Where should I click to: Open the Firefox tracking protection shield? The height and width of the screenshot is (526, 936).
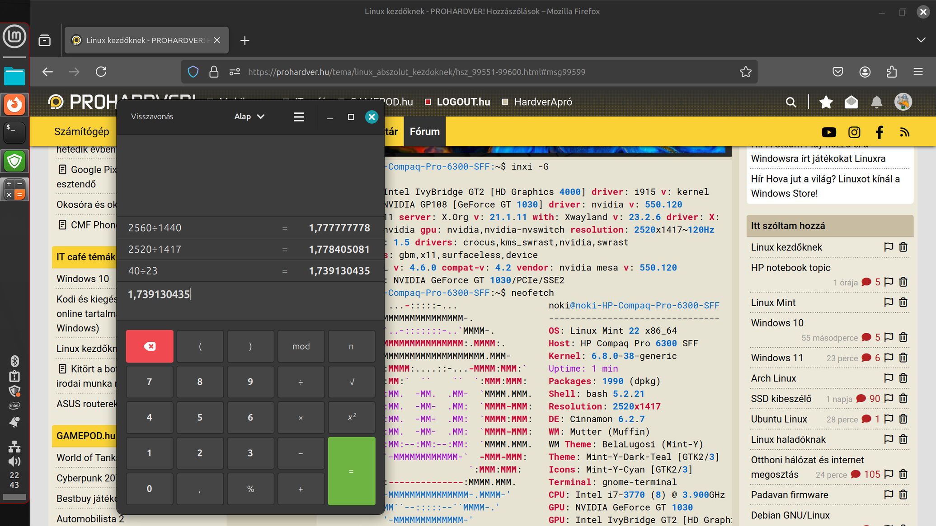(x=193, y=72)
